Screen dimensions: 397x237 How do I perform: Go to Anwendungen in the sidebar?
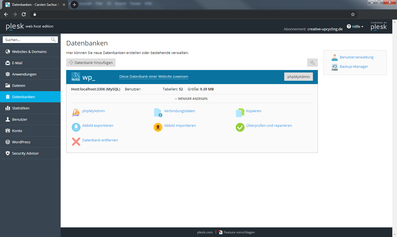tap(30, 74)
